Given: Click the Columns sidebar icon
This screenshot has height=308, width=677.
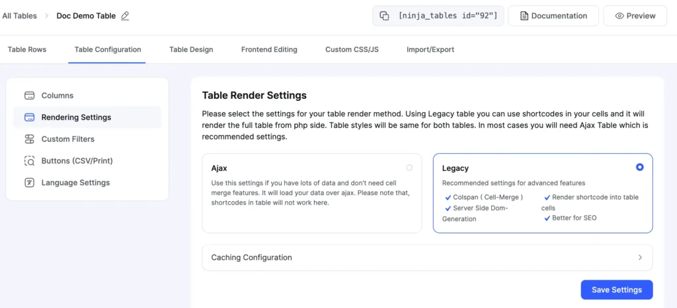Looking at the screenshot, I should pos(29,96).
